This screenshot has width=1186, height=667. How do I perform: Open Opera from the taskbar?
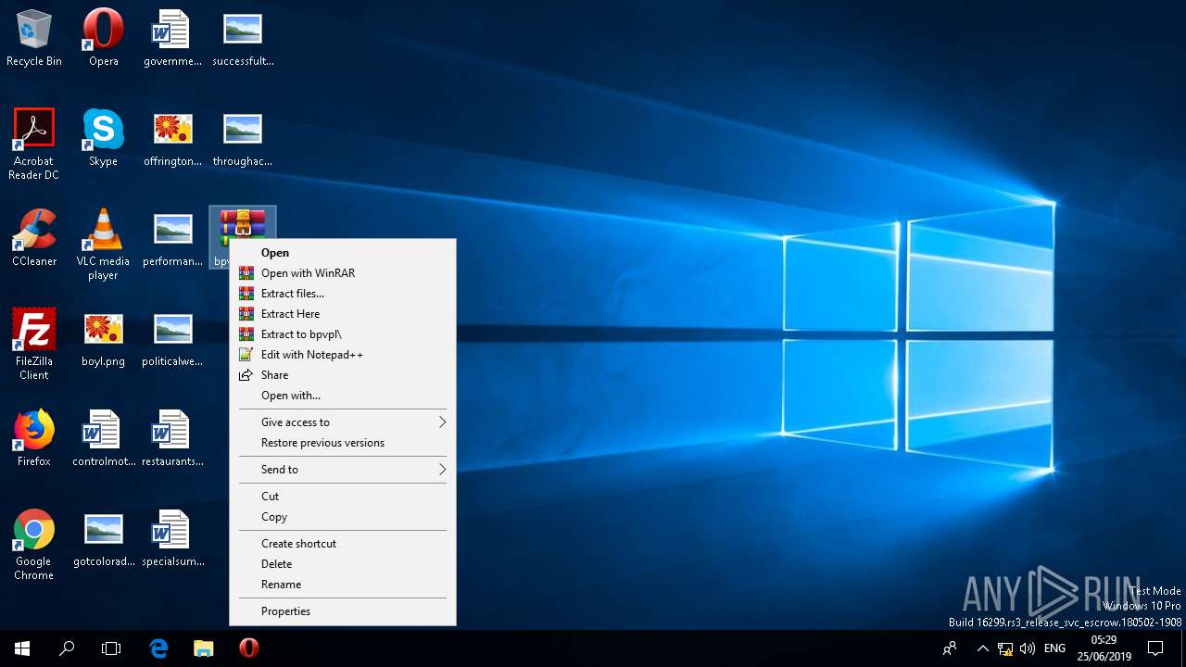pyautogui.click(x=248, y=648)
